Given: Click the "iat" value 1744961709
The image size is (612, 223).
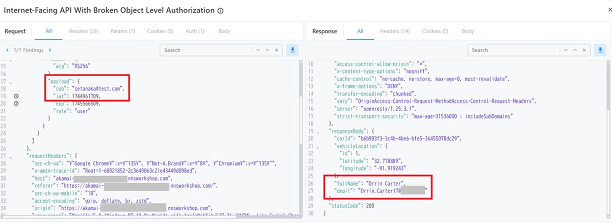Looking at the screenshot, I should pos(85,96).
